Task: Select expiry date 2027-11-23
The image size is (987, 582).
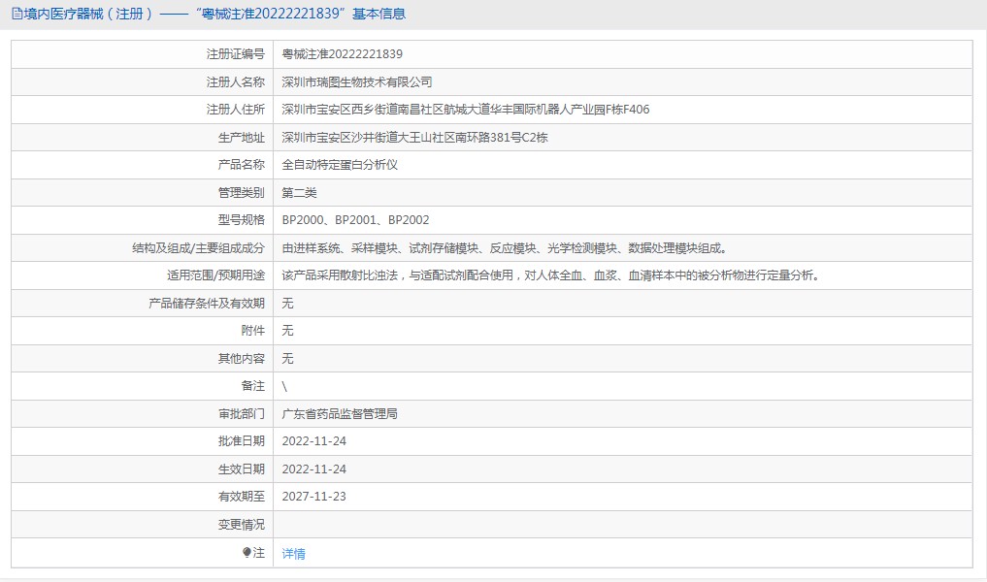Action: click(x=314, y=497)
